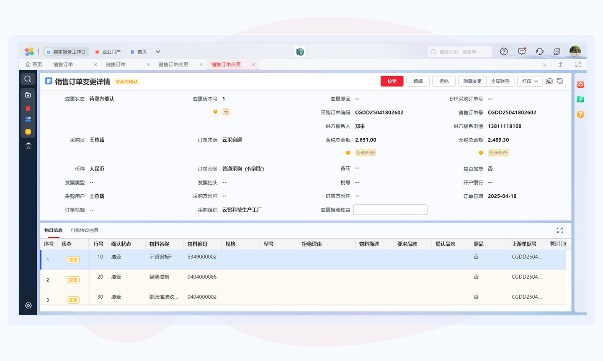This screenshot has width=603, height=361.
Task: Click the help question mark icon in header
Action: 504,51
